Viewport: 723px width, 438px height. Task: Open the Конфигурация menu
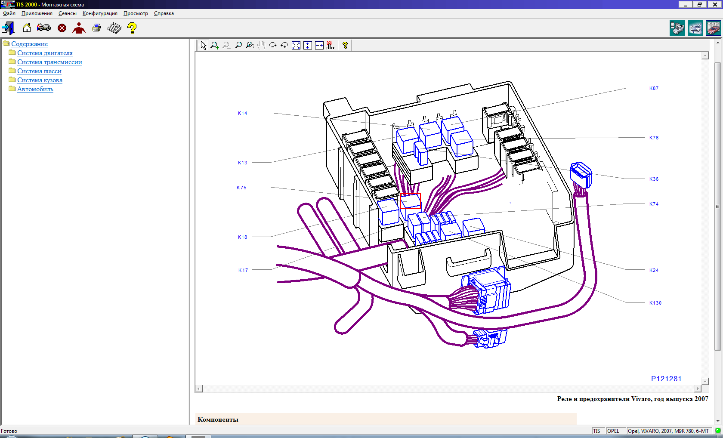tap(100, 13)
